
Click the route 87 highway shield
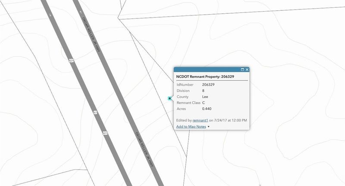95,113
